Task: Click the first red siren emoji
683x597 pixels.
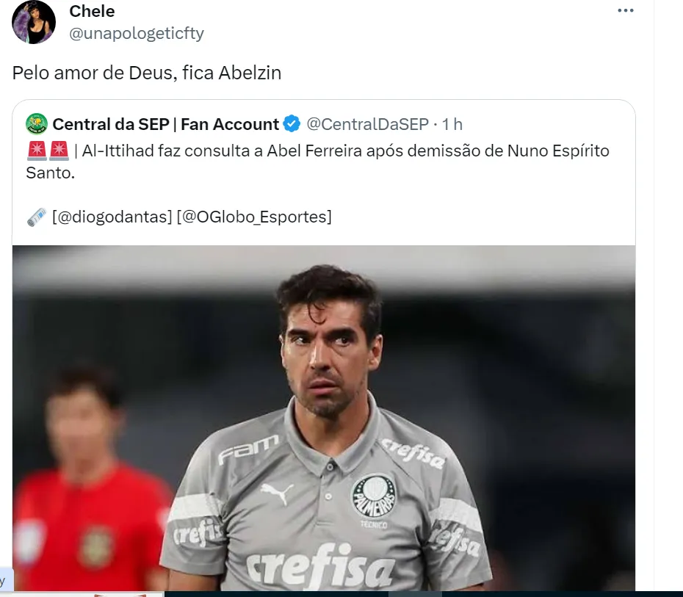Action: point(36,151)
